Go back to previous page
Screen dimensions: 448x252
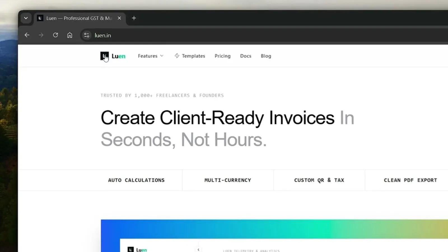pyautogui.click(x=27, y=35)
